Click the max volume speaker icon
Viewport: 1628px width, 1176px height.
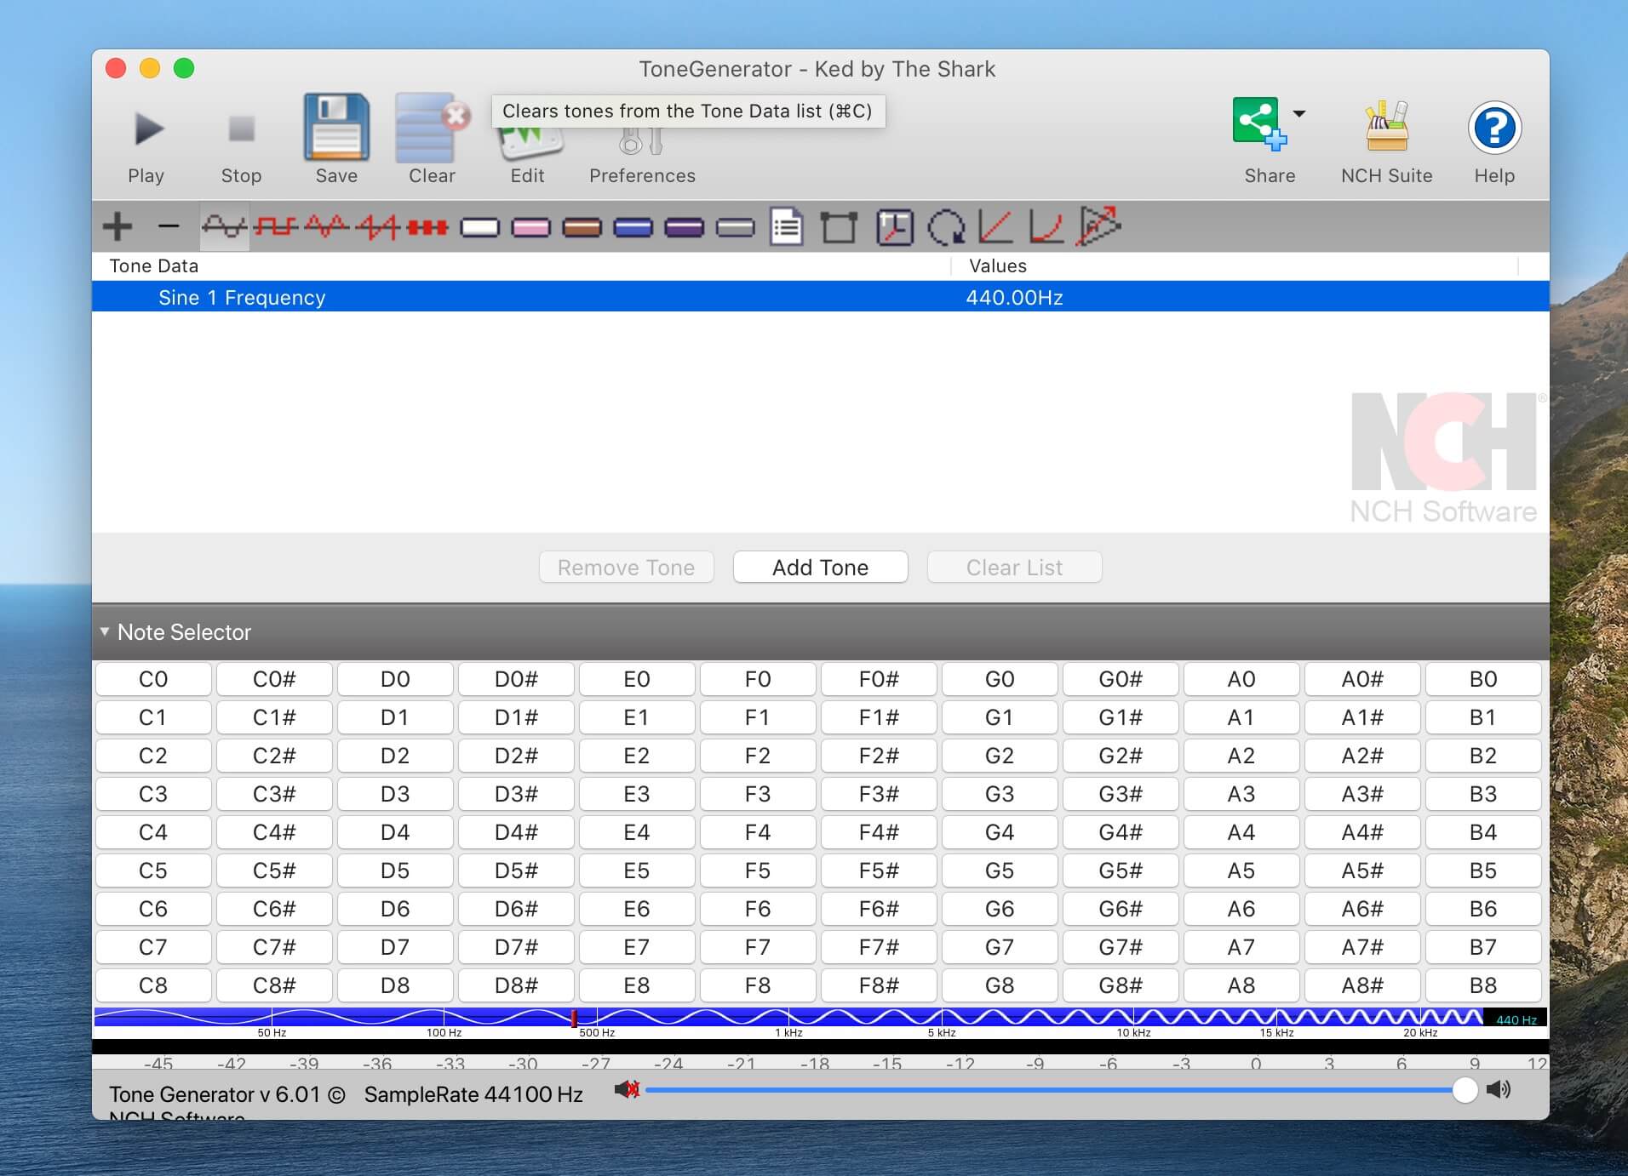click(1499, 1089)
